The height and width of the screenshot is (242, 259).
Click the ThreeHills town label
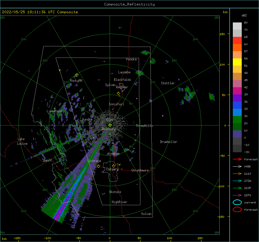pos(144,126)
